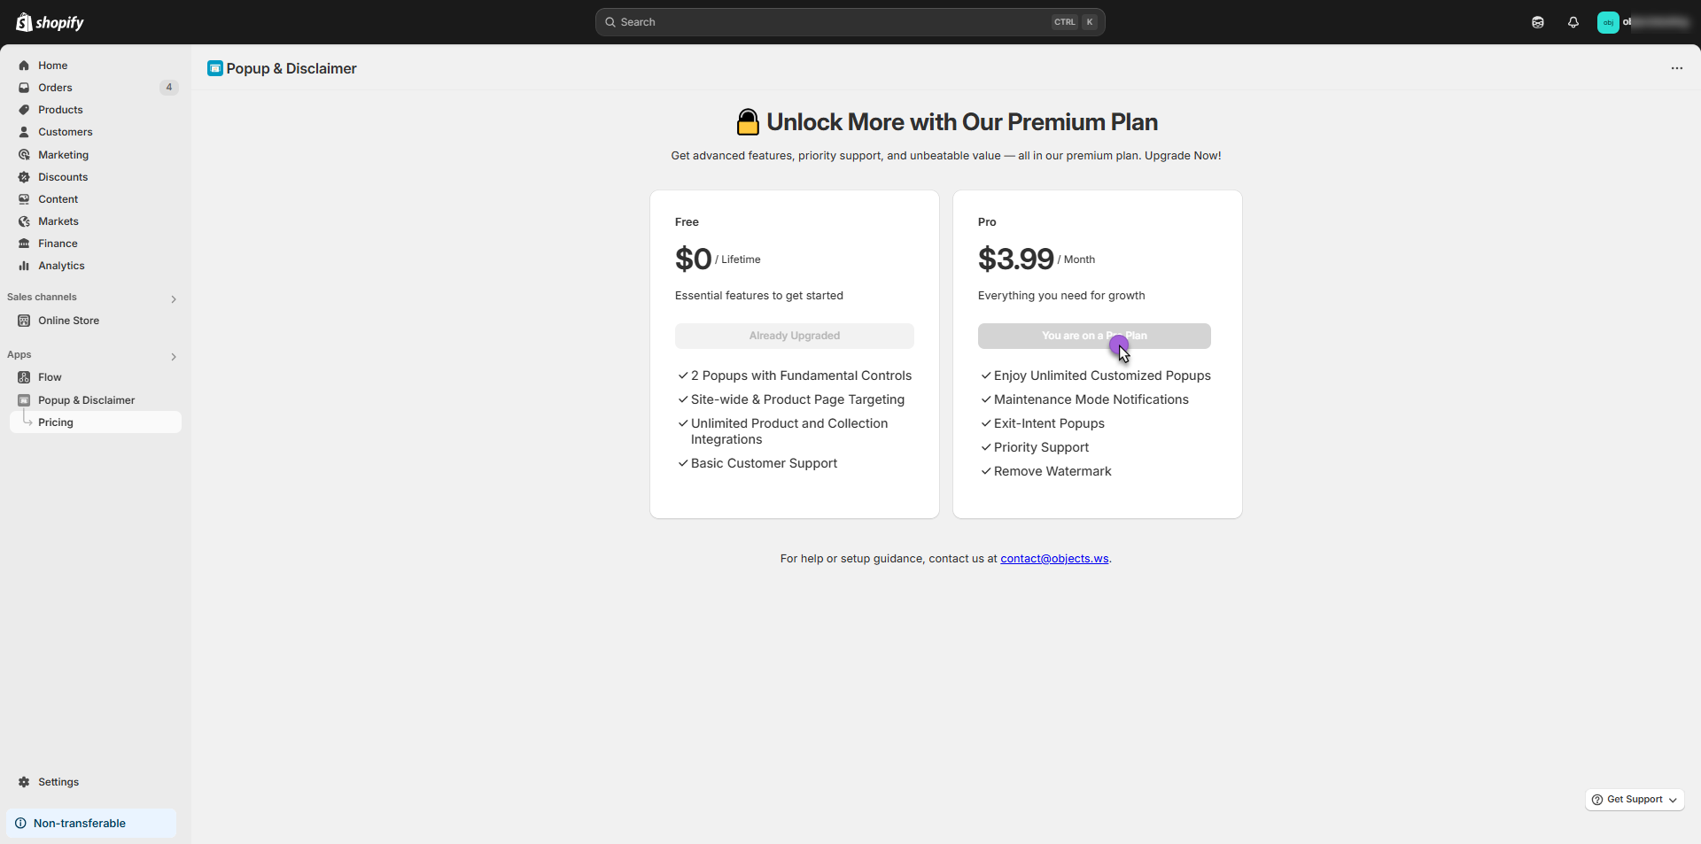This screenshot has width=1701, height=844.
Task: Click the contact@objects.ws email link
Action: [x=1054, y=559]
